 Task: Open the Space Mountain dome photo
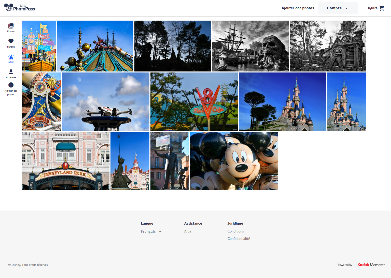pyautogui.click(x=95, y=46)
